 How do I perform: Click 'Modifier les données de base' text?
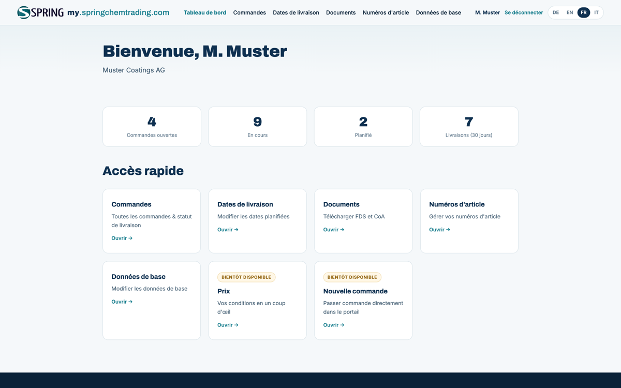(x=150, y=289)
